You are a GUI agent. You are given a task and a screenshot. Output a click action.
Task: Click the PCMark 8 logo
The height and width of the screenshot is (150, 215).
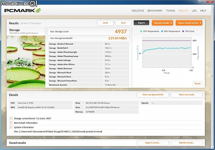coord(22,10)
